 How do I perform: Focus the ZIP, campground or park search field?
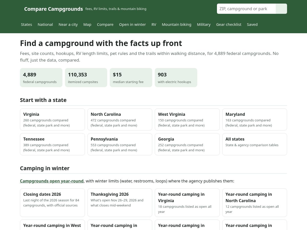[246, 9]
